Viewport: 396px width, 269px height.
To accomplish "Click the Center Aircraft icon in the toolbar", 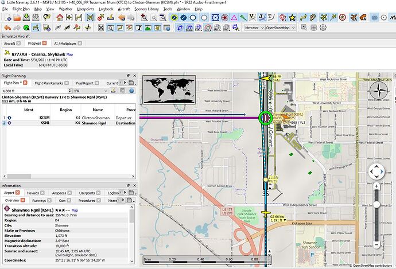I will 91,17.
